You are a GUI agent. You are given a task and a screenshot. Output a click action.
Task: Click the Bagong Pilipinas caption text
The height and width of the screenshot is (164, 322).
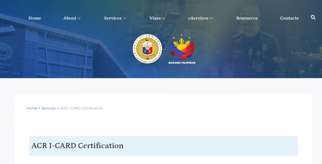click(x=182, y=63)
